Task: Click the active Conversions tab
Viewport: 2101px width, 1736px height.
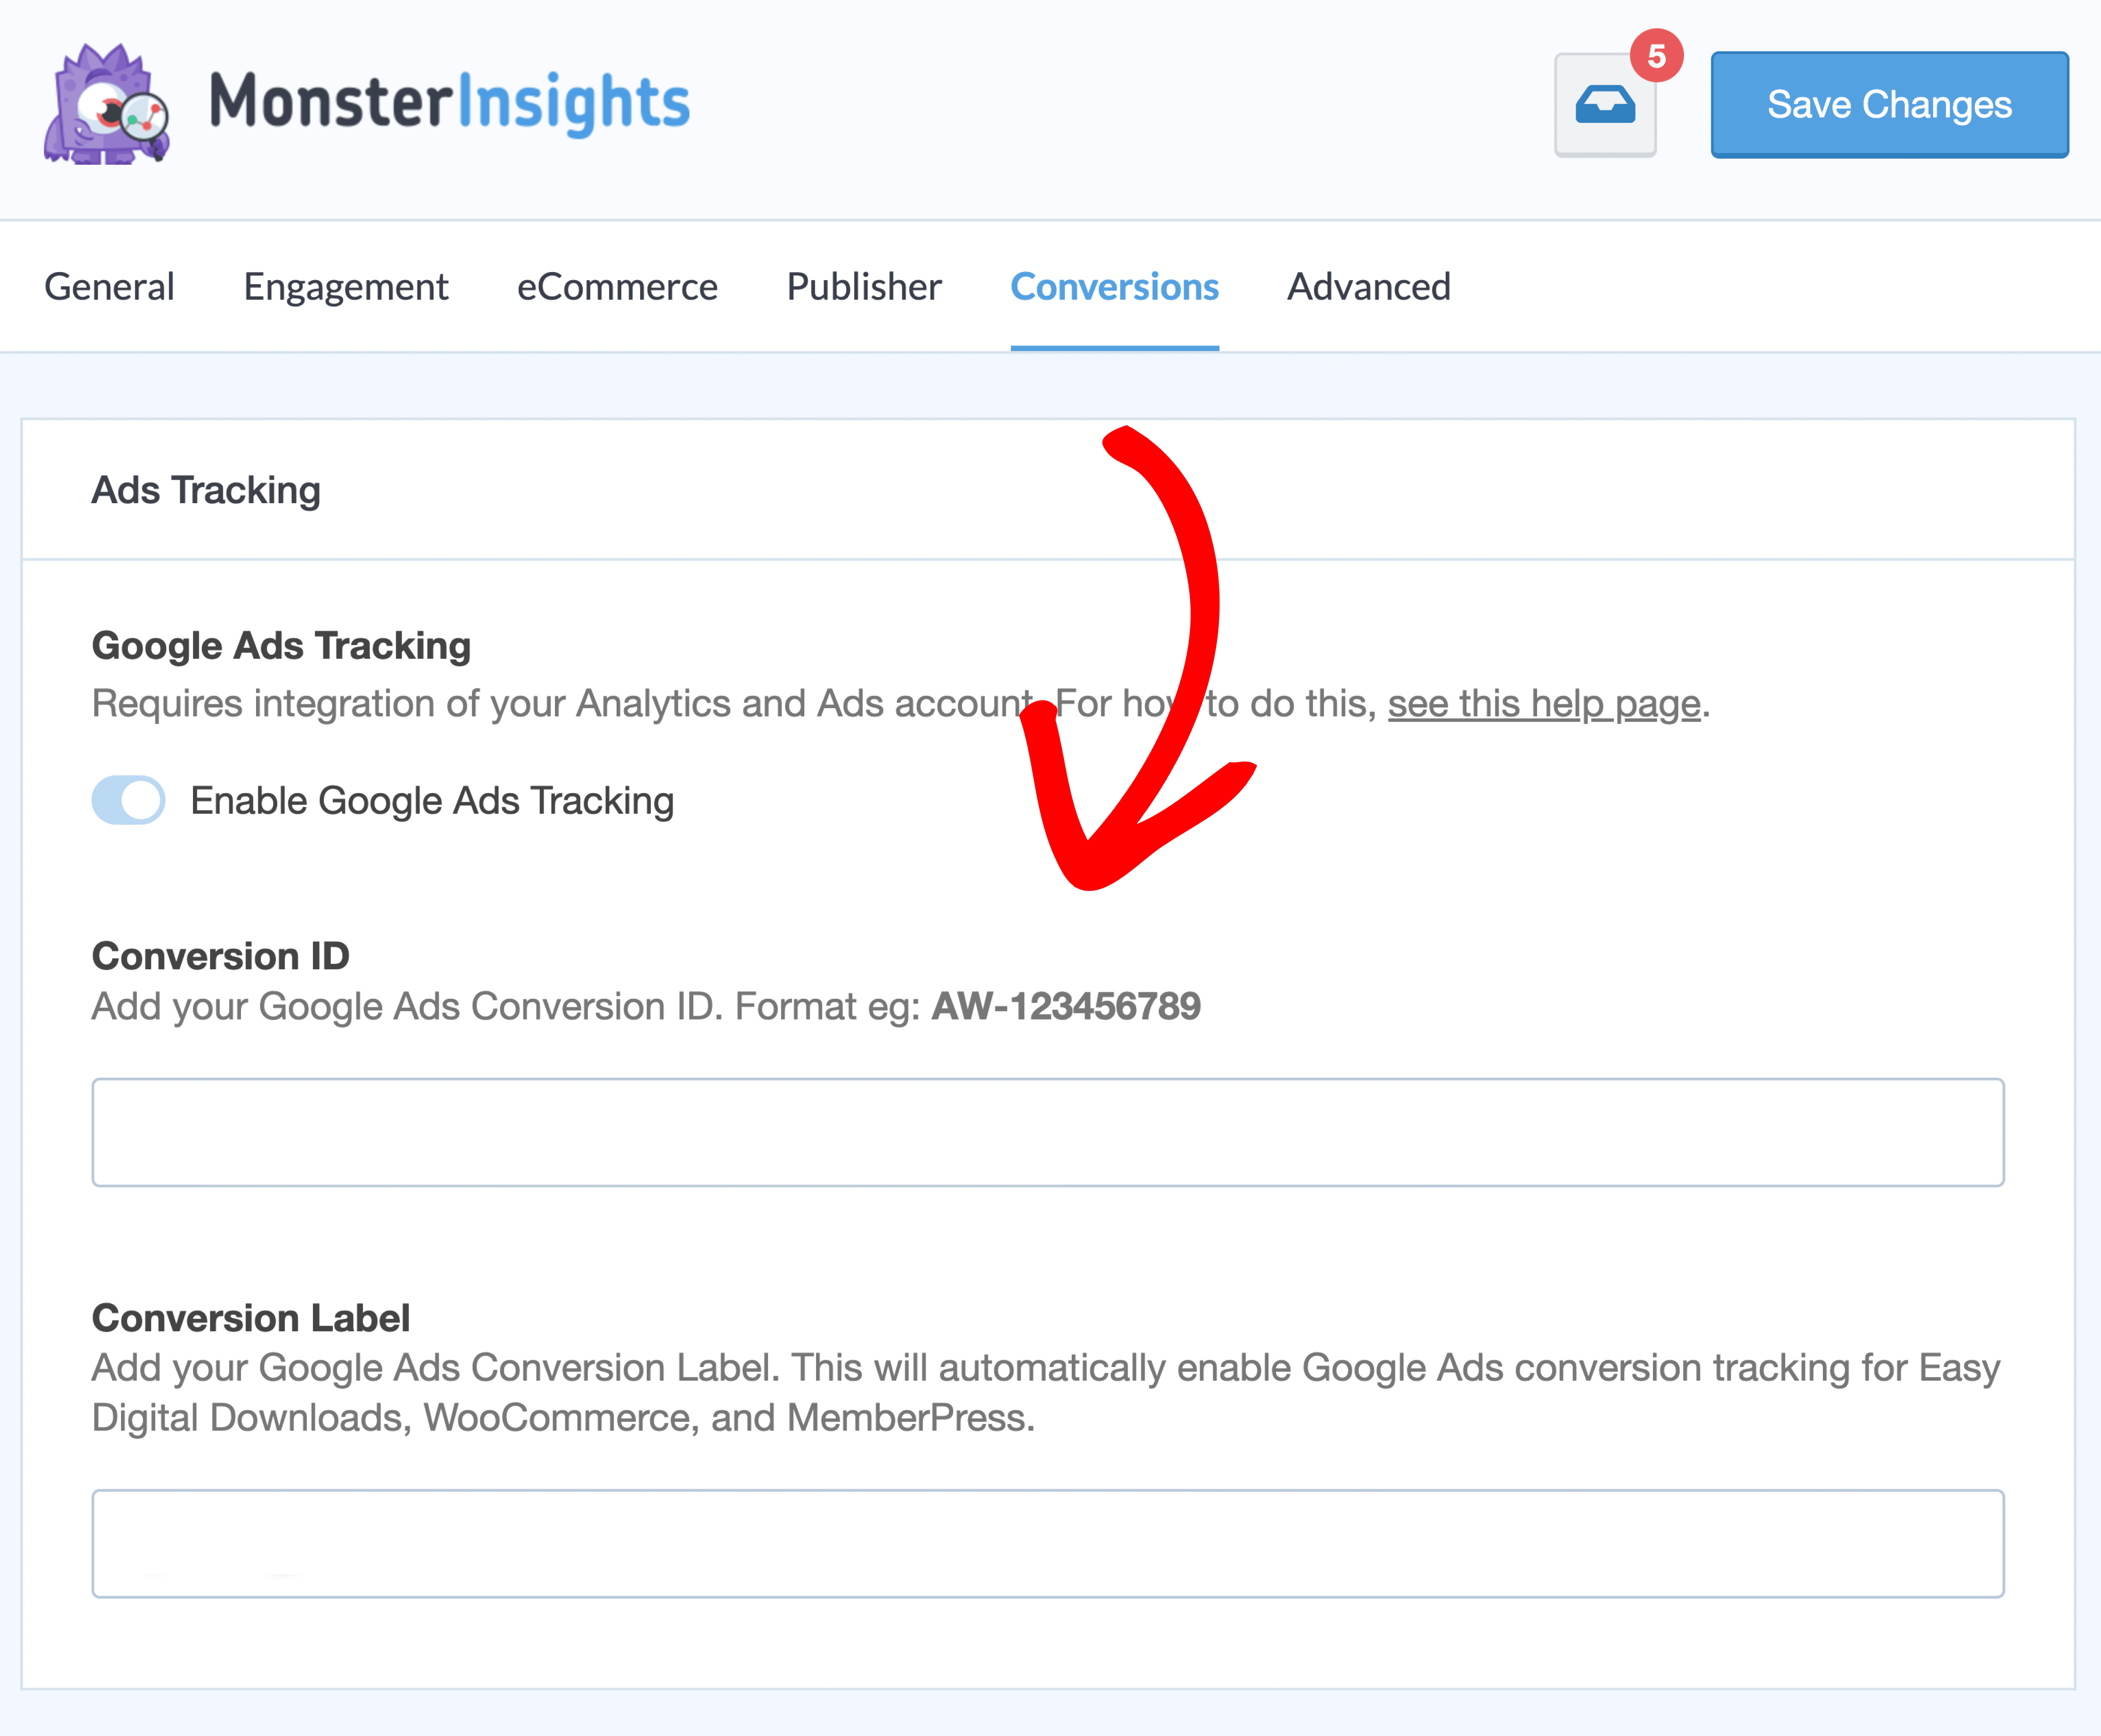Action: (1114, 287)
